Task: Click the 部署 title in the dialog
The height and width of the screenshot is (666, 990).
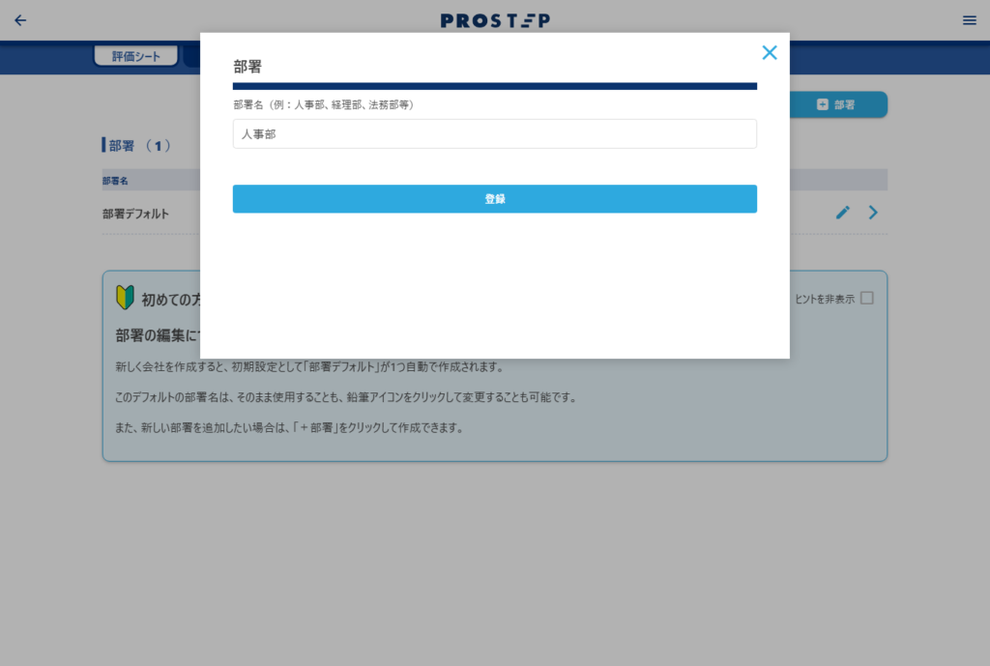Action: click(247, 67)
